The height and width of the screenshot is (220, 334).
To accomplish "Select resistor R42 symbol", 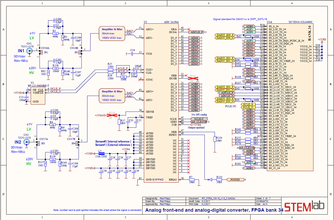I will (248, 37).
